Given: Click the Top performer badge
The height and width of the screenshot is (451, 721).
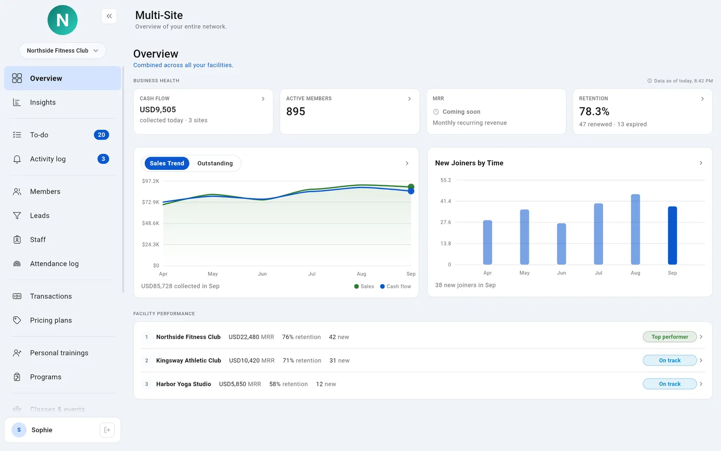Looking at the screenshot, I should 669,337.
